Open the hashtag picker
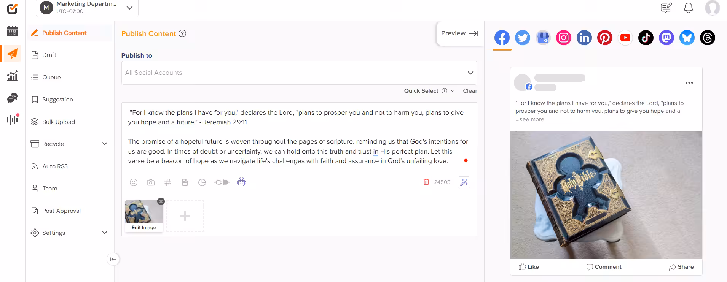Viewport: 727px width, 282px height. click(168, 182)
